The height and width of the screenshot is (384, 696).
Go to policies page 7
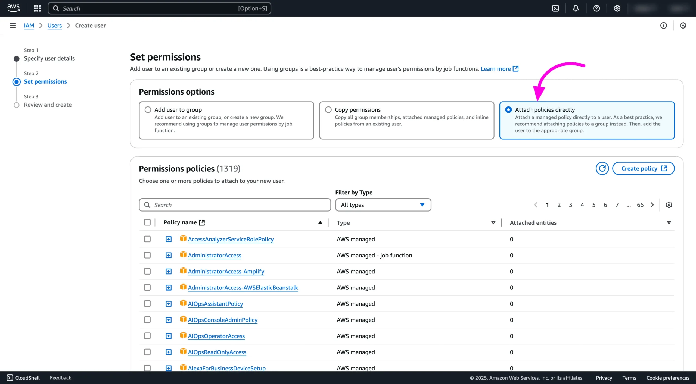617,205
